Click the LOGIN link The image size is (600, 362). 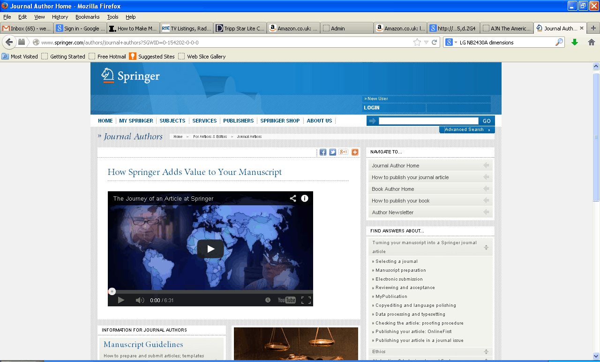click(372, 108)
